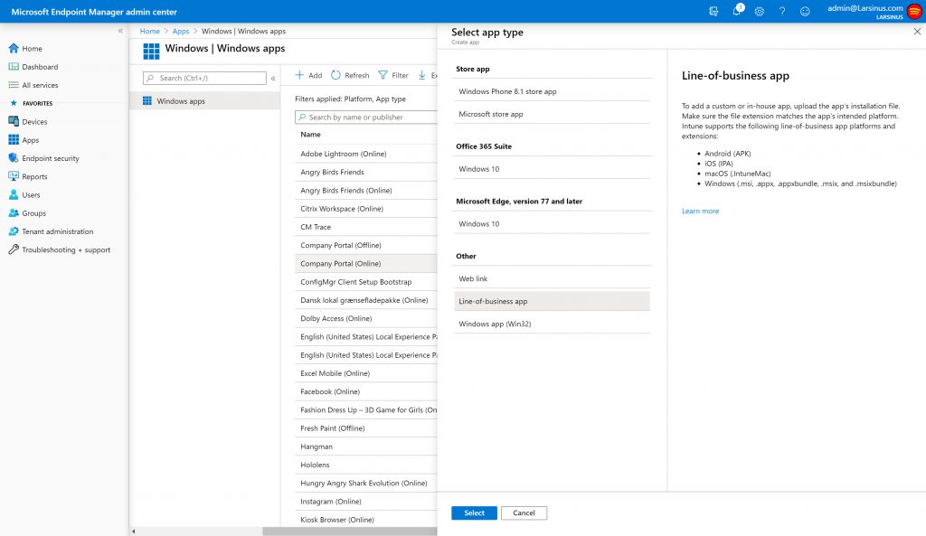The height and width of the screenshot is (536, 926).
Task: Open Hungry Angry Shark Evolution (Online) row
Action: pos(366,483)
